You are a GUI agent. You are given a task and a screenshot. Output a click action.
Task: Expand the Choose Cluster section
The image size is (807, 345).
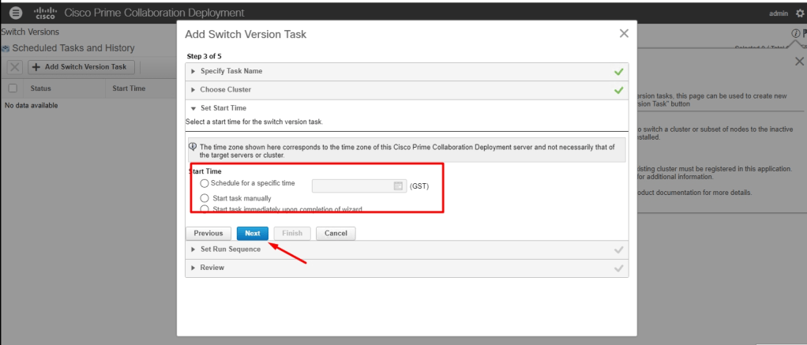click(225, 90)
